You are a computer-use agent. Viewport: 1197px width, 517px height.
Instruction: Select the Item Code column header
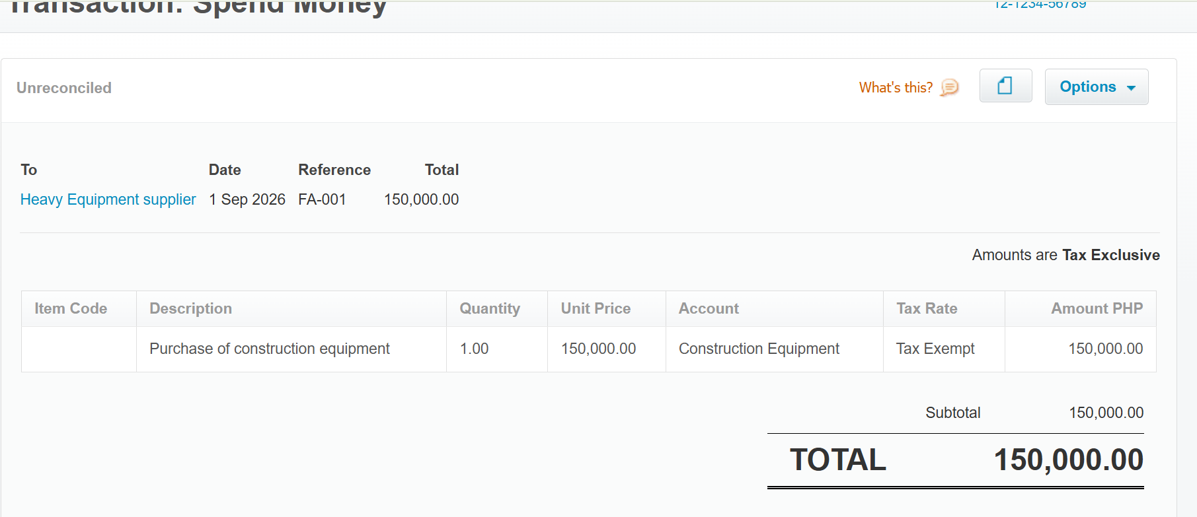[x=71, y=308]
